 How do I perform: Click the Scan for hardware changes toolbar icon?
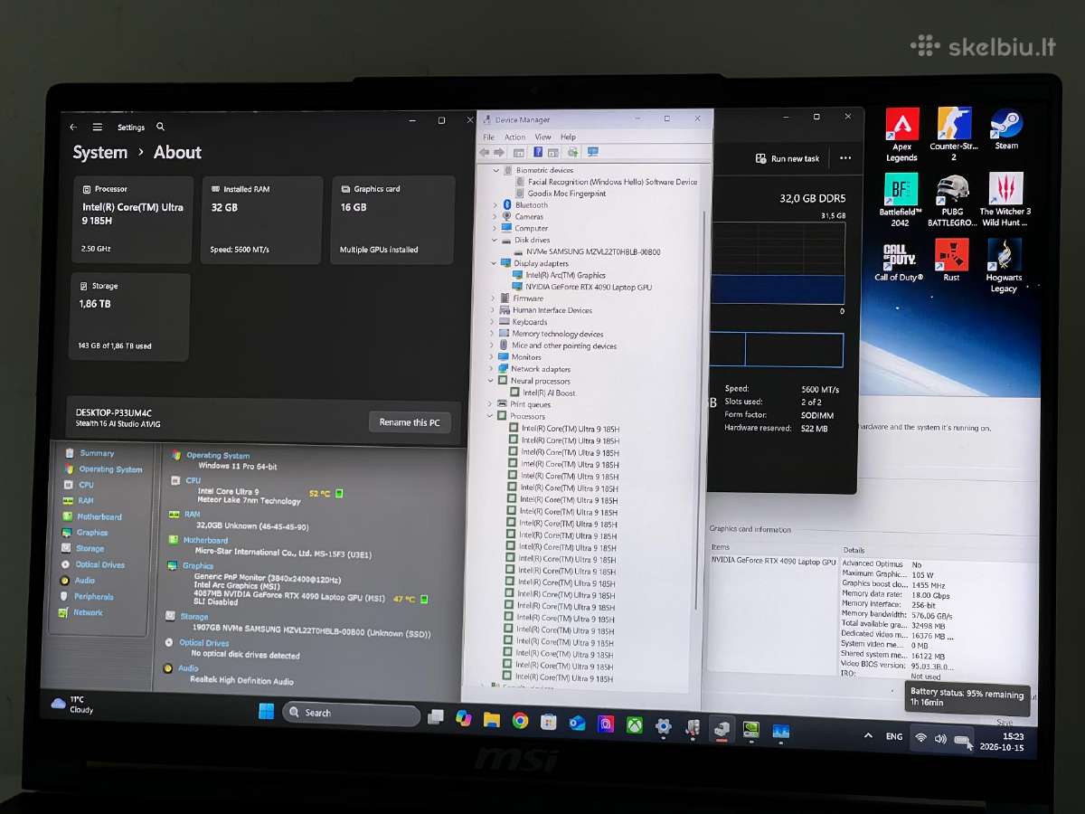pyautogui.click(x=573, y=152)
